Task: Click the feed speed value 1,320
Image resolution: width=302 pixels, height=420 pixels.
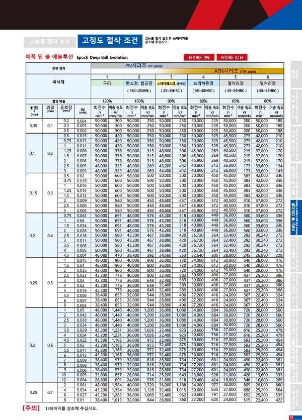Action: click(148, 385)
